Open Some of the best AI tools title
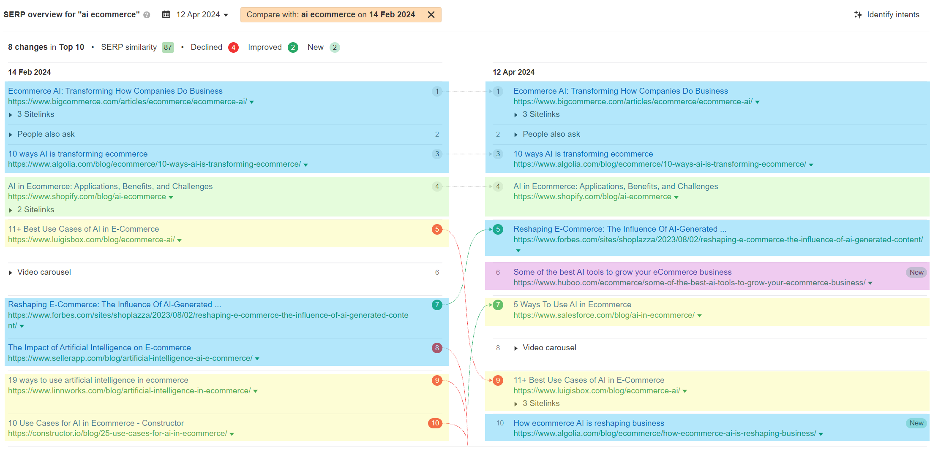 pyautogui.click(x=622, y=272)
